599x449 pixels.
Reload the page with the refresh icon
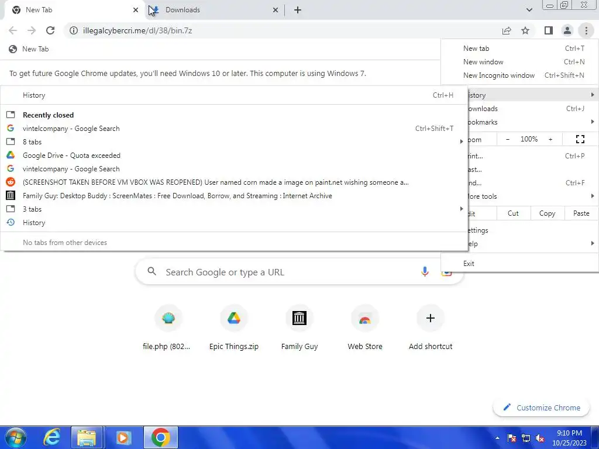tap(50, 30)
